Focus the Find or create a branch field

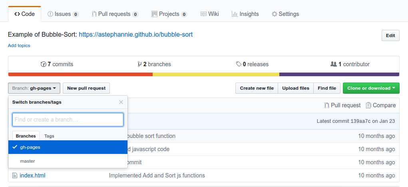tap(68, 120)
